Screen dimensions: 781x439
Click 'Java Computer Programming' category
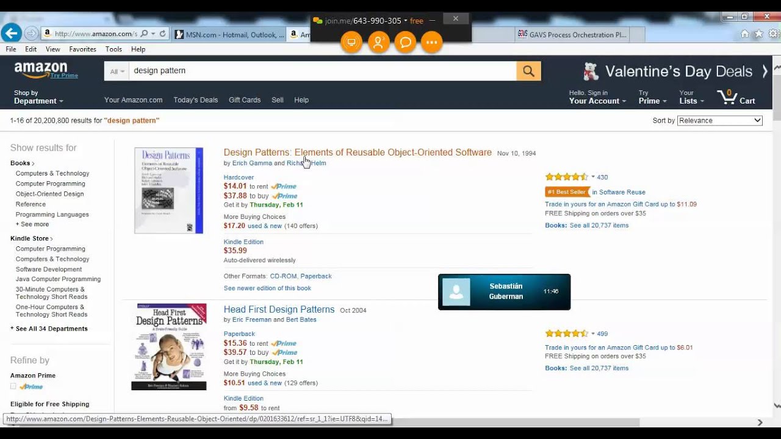[58, 279]
